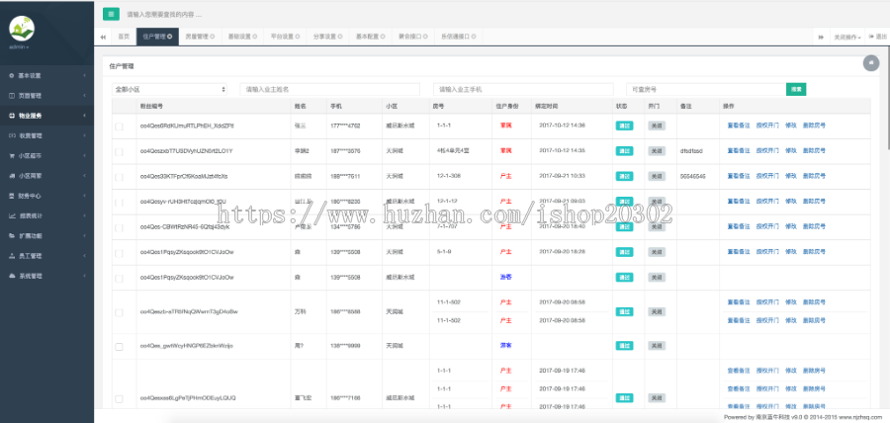Click the page icon beside 页面管理
This screenshot has height=423, width=890.
coord(12,96)
